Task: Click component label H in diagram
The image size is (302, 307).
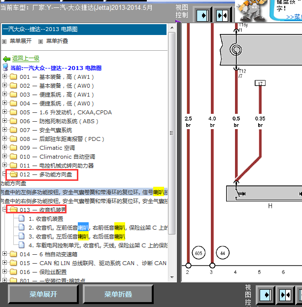Action: point(270,206)
